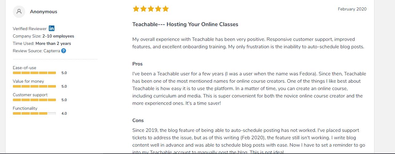The width and height of the screenshot is (395, 154).
Task: Click the Ease-of-use rating bar
Action: click(34, 73)
